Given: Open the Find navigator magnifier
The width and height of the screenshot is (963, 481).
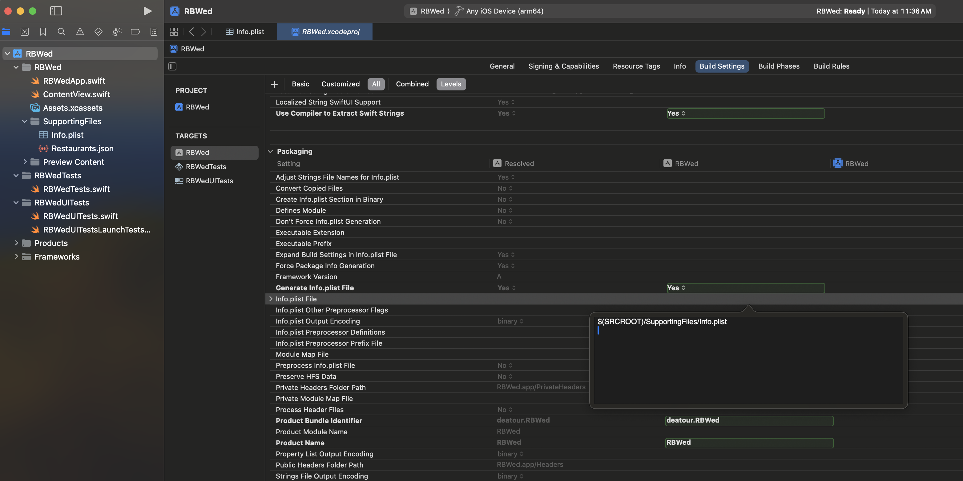Looking at the screenshot, I should coord(62,32).
